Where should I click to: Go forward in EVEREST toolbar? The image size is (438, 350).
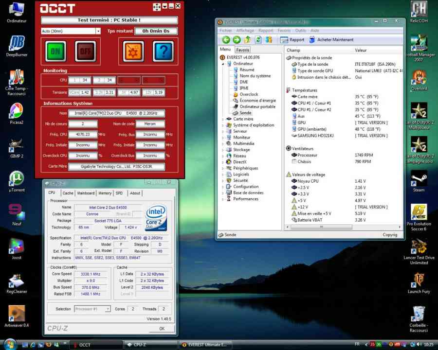(x=237, y=40)
